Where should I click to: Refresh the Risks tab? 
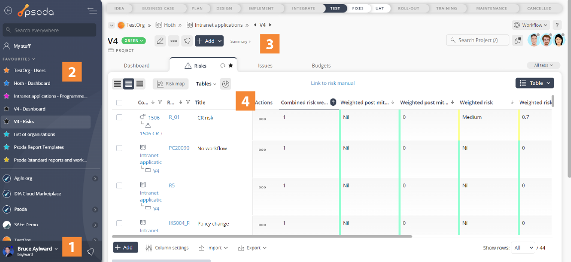tap(223, 66)
